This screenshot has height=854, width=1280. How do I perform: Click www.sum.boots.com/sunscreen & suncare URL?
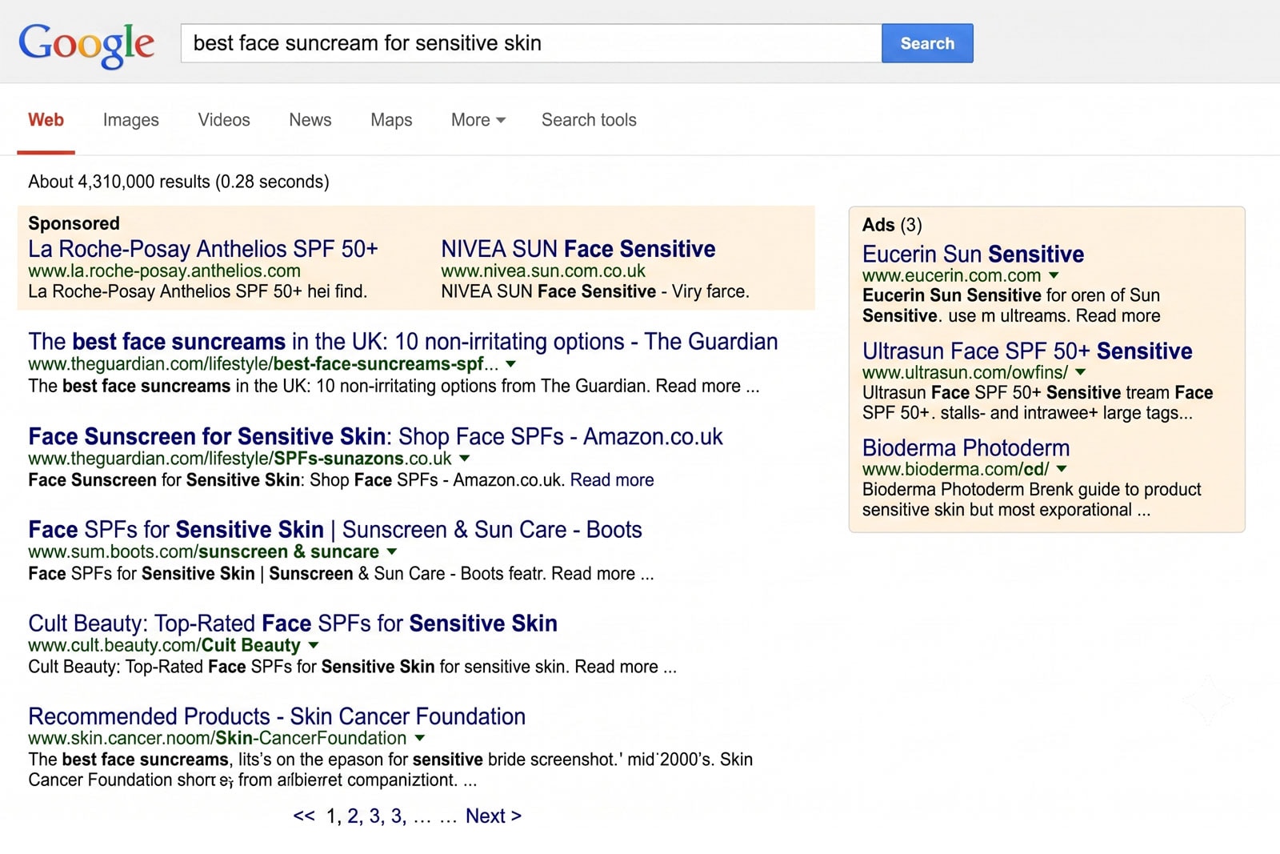[x=203, y=552]
